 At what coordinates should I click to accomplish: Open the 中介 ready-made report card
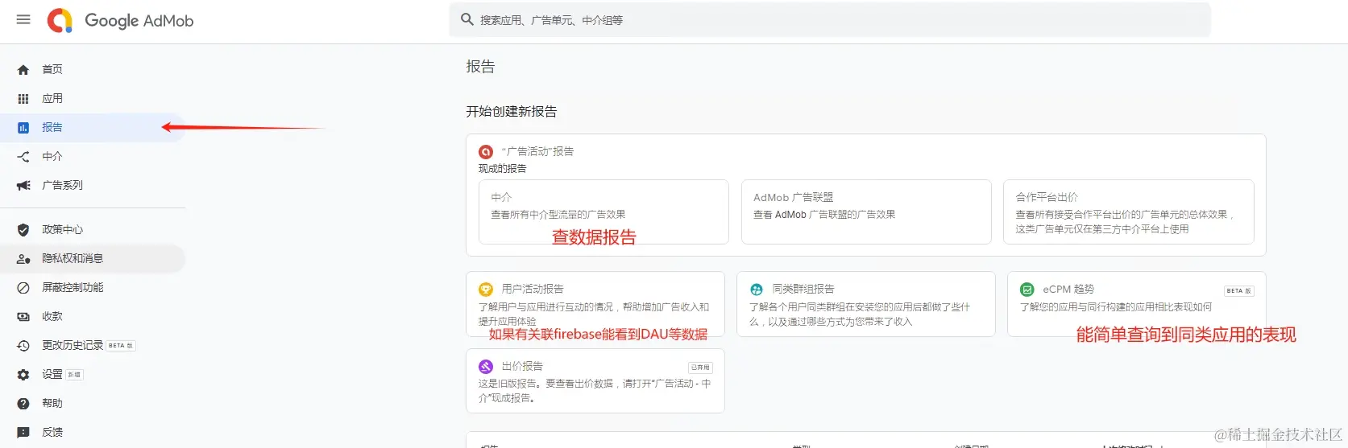click(x=603, y=212)
